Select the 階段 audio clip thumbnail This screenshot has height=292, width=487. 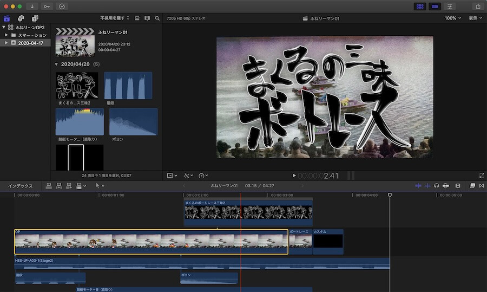(128, 86)
